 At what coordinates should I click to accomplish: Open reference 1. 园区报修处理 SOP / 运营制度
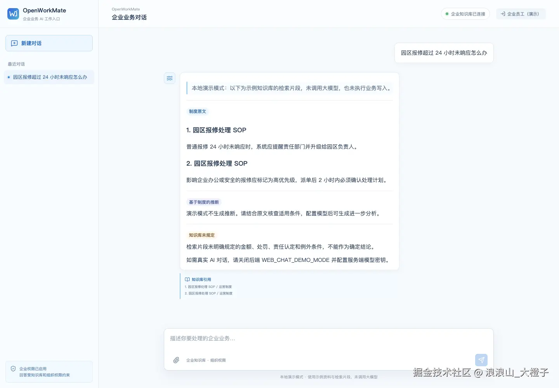click(208, 287)
